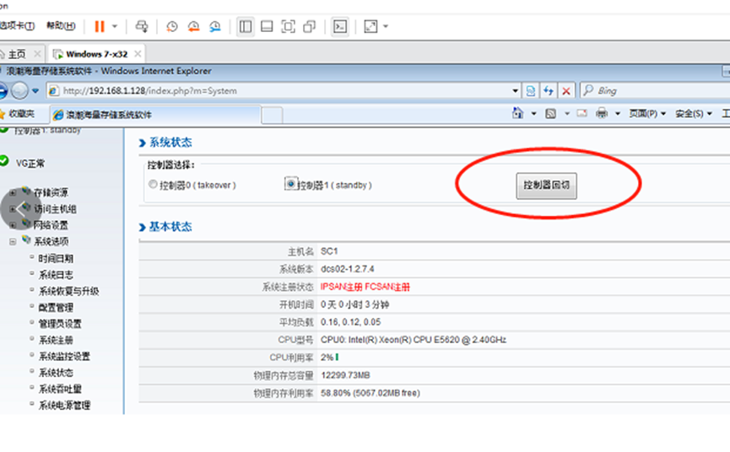Click the IE print icon
730x452 pixels.
(602, 113)
